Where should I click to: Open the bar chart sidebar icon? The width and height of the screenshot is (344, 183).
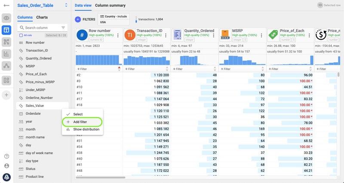click(6, 53)
